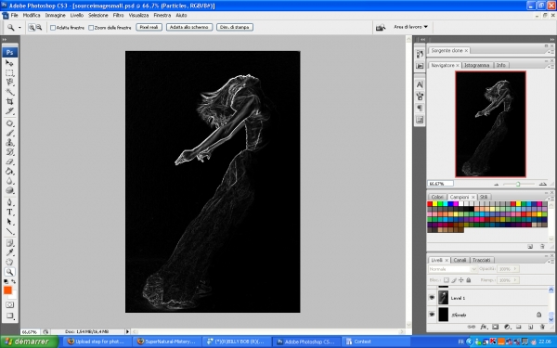Enable Adatta finestre checkbox
The width and height of the screenshot is (557, 348).
[x=53, y=28]
